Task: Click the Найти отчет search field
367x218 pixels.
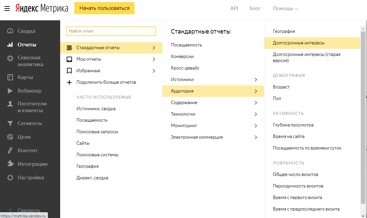Action: (x=111, y=31)
